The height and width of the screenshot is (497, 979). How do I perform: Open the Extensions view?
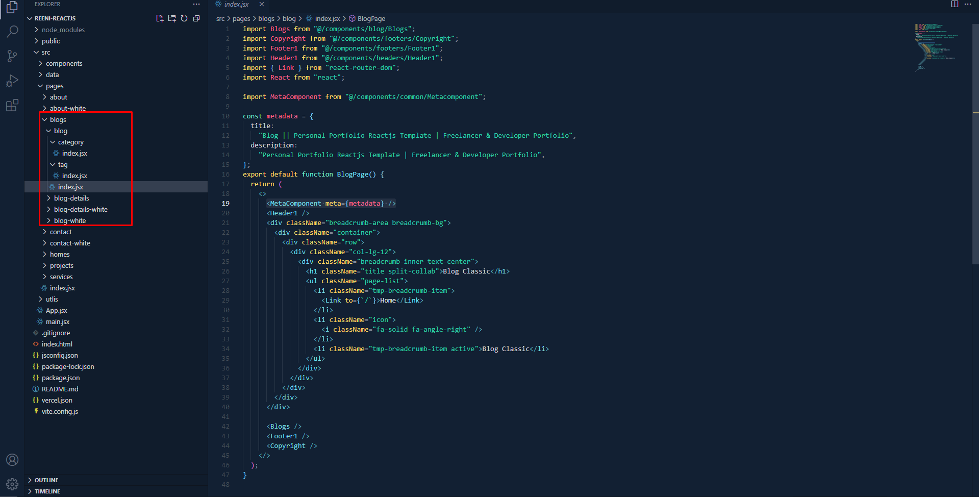point(12,106)
